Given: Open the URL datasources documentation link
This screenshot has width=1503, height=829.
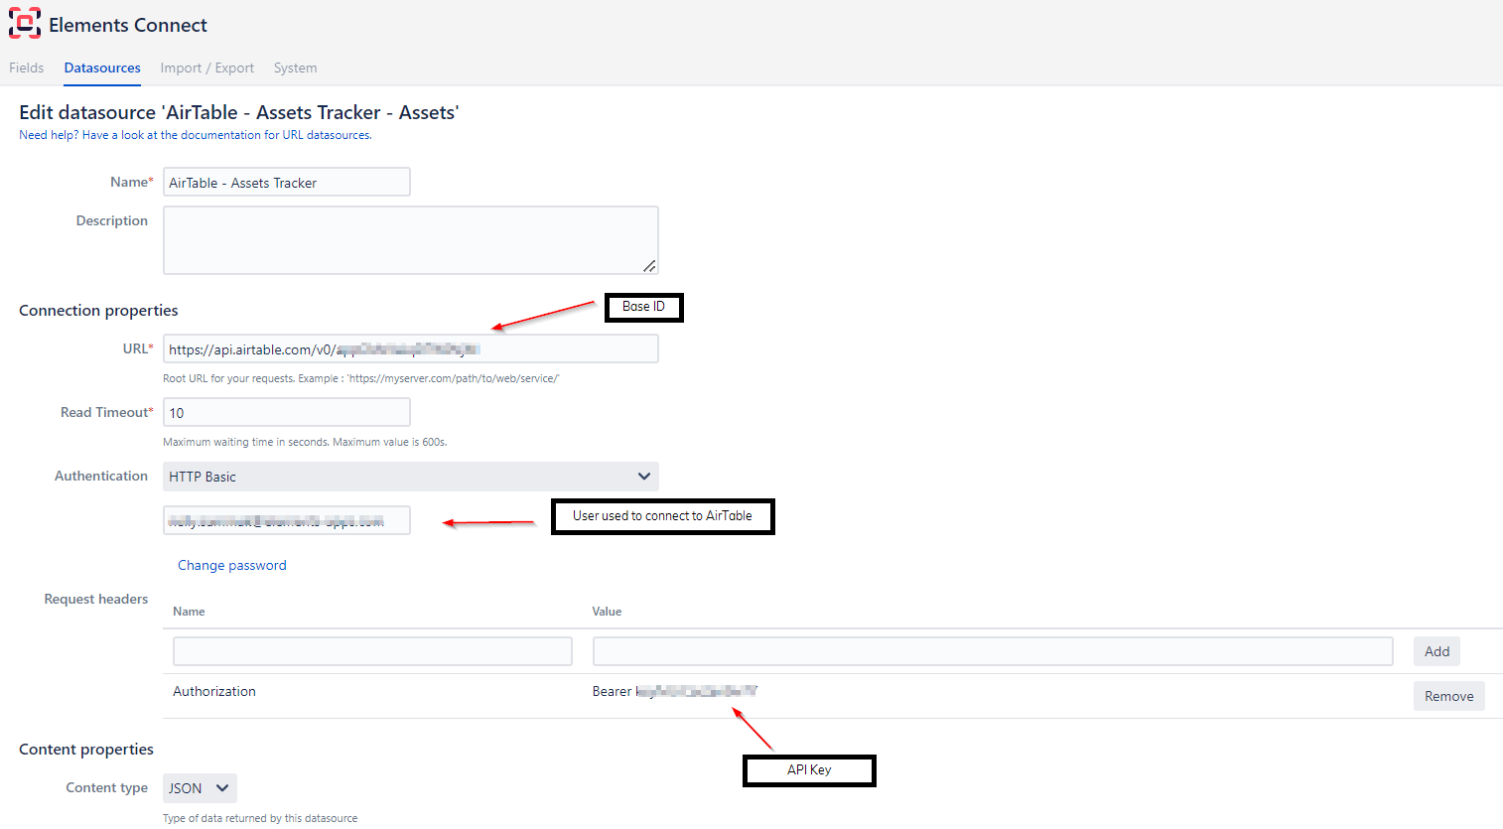Looking at the screenshot, I should point(196,135).
